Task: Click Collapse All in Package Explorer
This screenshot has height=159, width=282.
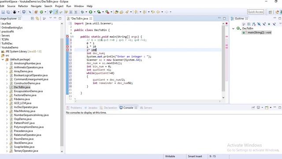Action: click(32, 19)
